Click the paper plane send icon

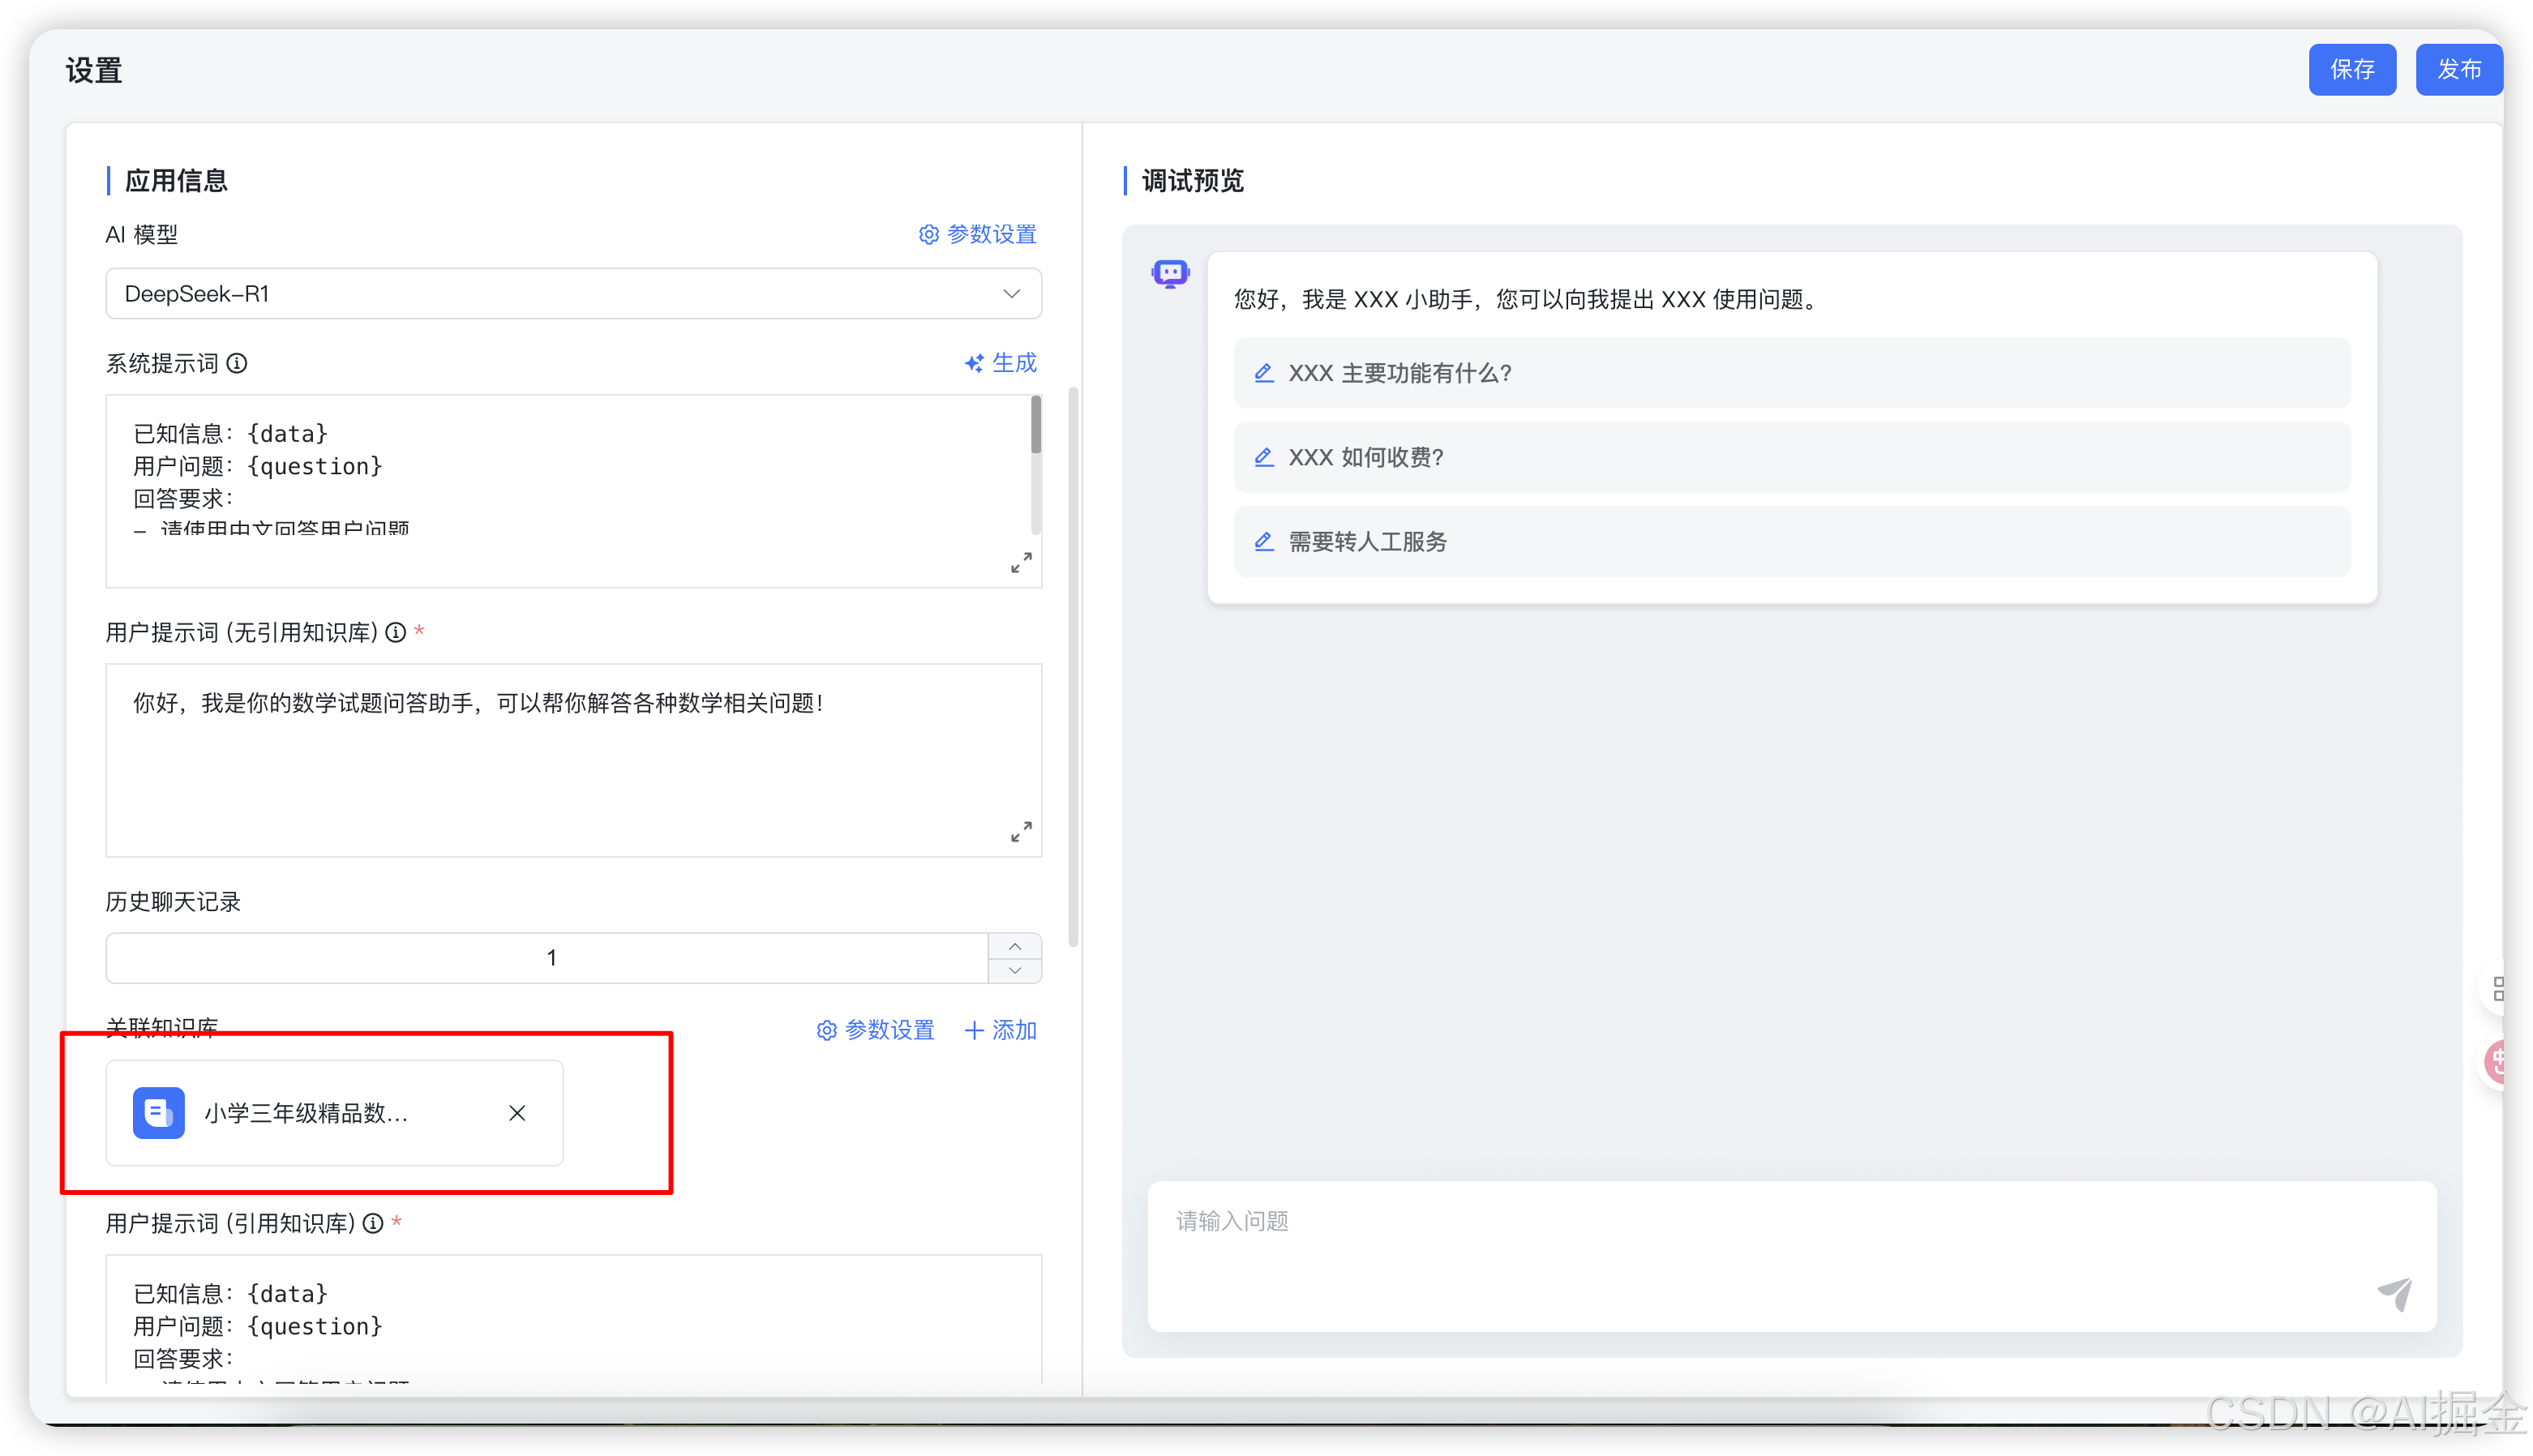[2396, 1292]
